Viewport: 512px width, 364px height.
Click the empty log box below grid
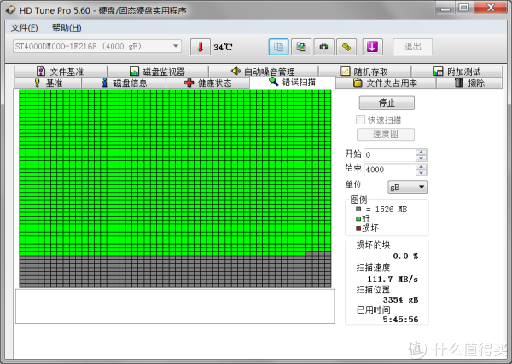(x=175, y=306)
